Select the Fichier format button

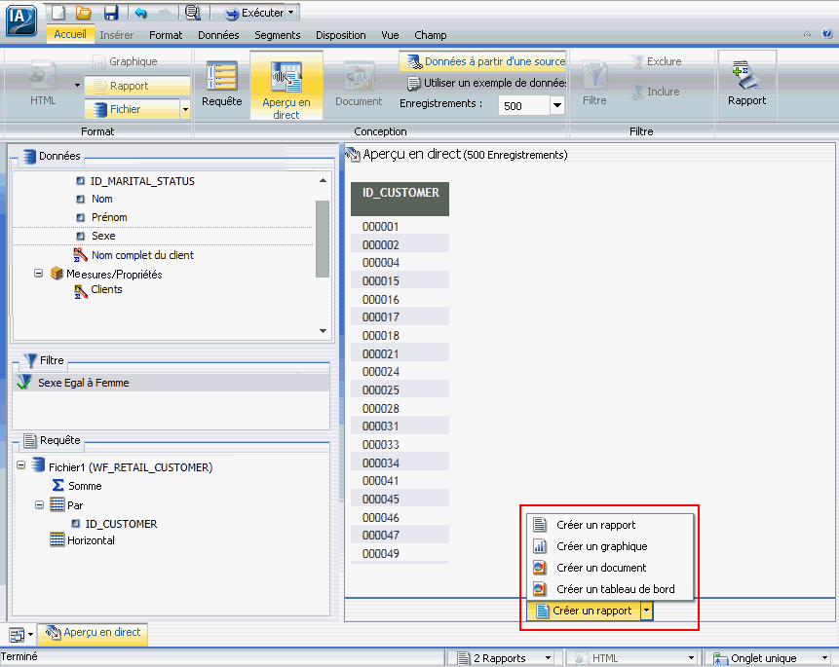pos(133,109)
